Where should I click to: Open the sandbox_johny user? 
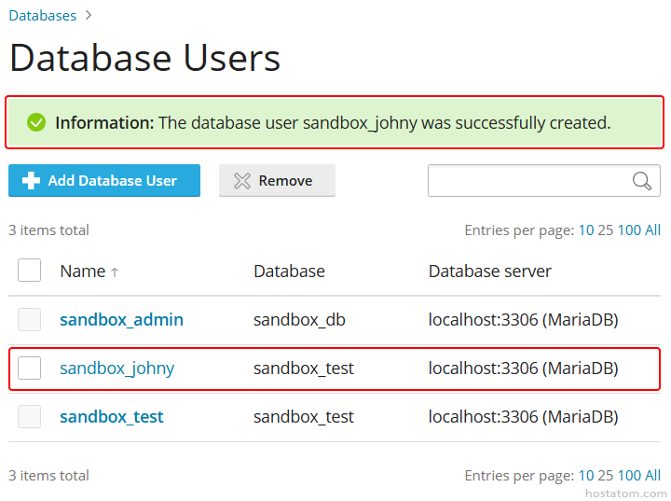point(116,369)
